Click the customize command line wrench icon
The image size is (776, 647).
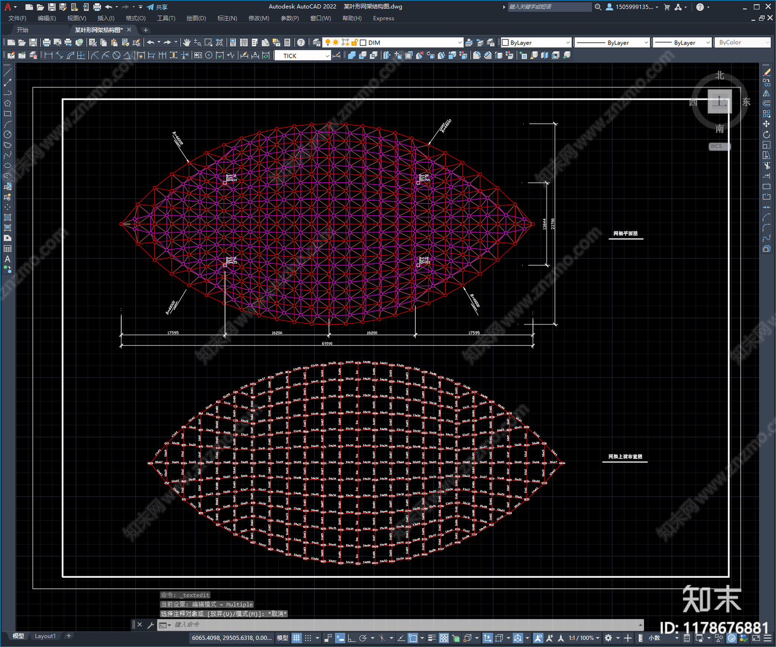[150, 625]
